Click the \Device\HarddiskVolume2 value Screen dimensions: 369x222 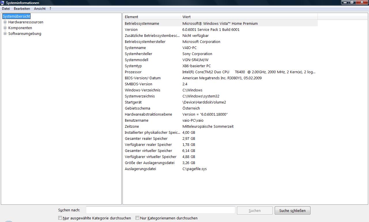(x=204, y=102)
